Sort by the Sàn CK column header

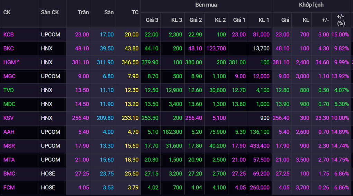[x=50, y=12]
